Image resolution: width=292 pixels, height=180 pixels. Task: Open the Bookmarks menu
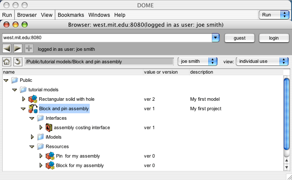click(x=71, y=15)
